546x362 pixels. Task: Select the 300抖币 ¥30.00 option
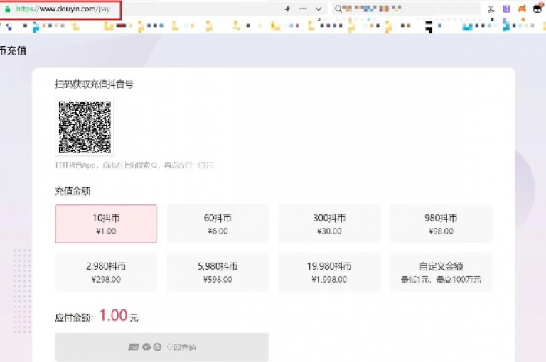pyautogui.click(x=329, y=224)
